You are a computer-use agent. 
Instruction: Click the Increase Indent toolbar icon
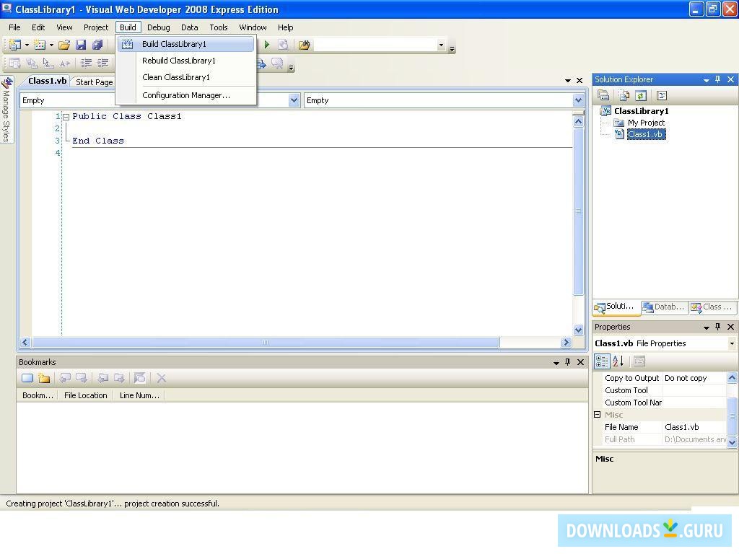pyautogui.click(x=102, y=63)
